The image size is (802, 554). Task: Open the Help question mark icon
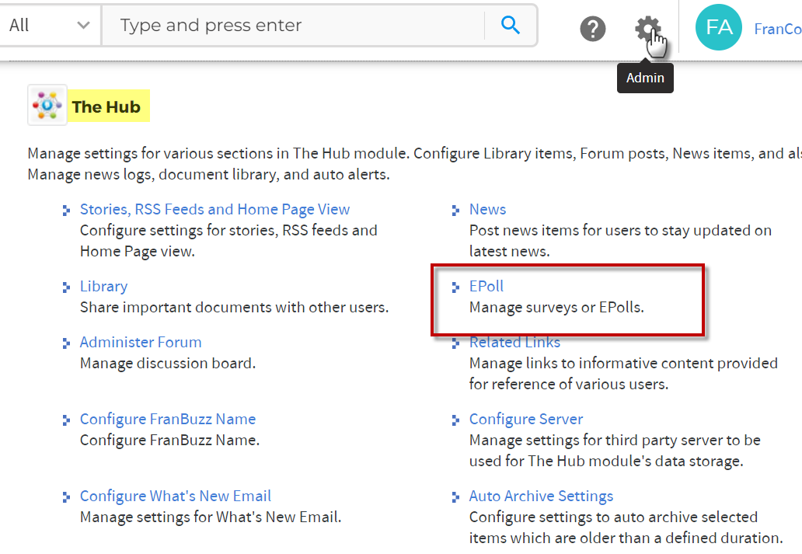point(593,29)
